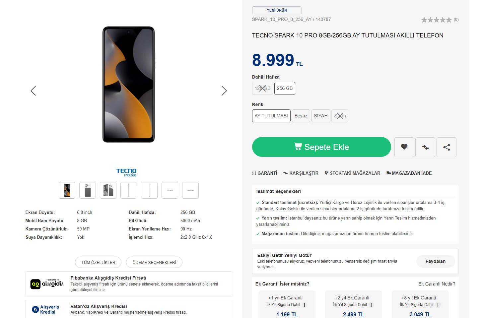Select 256 GB storage option
This screenshot has width=482, height=318.
pos(285,88)
